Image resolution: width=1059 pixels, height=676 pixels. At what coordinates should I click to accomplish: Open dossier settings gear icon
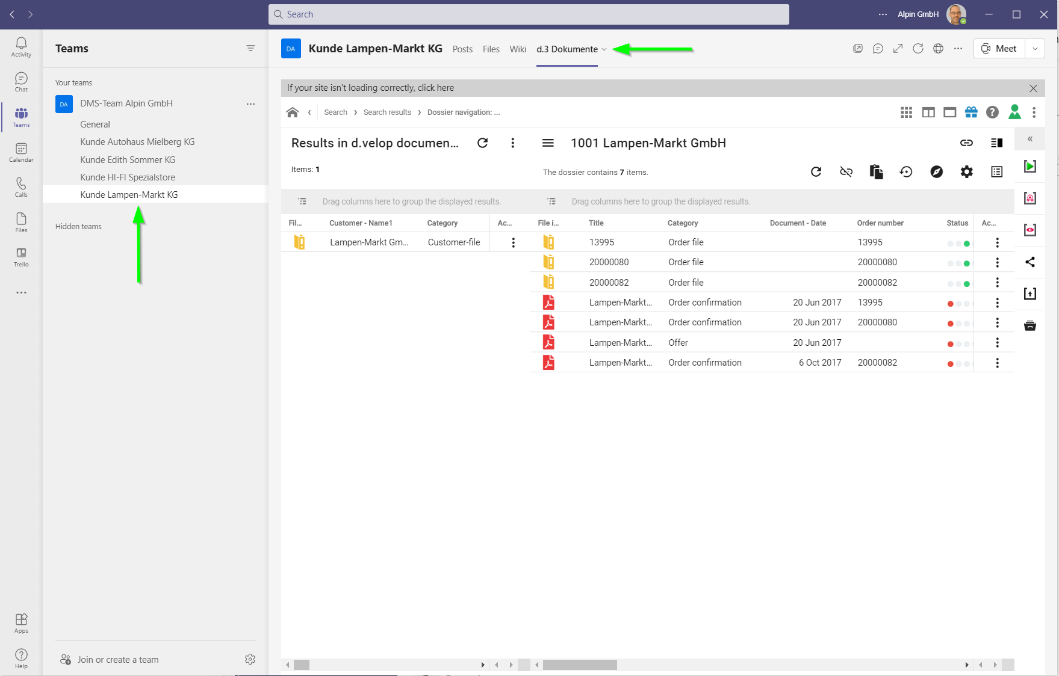click(966, 172)
